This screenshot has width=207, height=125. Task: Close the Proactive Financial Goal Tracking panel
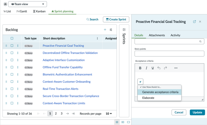coord(200,22)
